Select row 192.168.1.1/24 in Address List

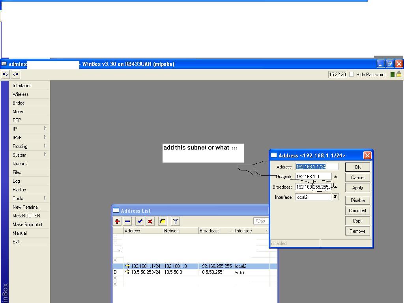click(195, 266)
